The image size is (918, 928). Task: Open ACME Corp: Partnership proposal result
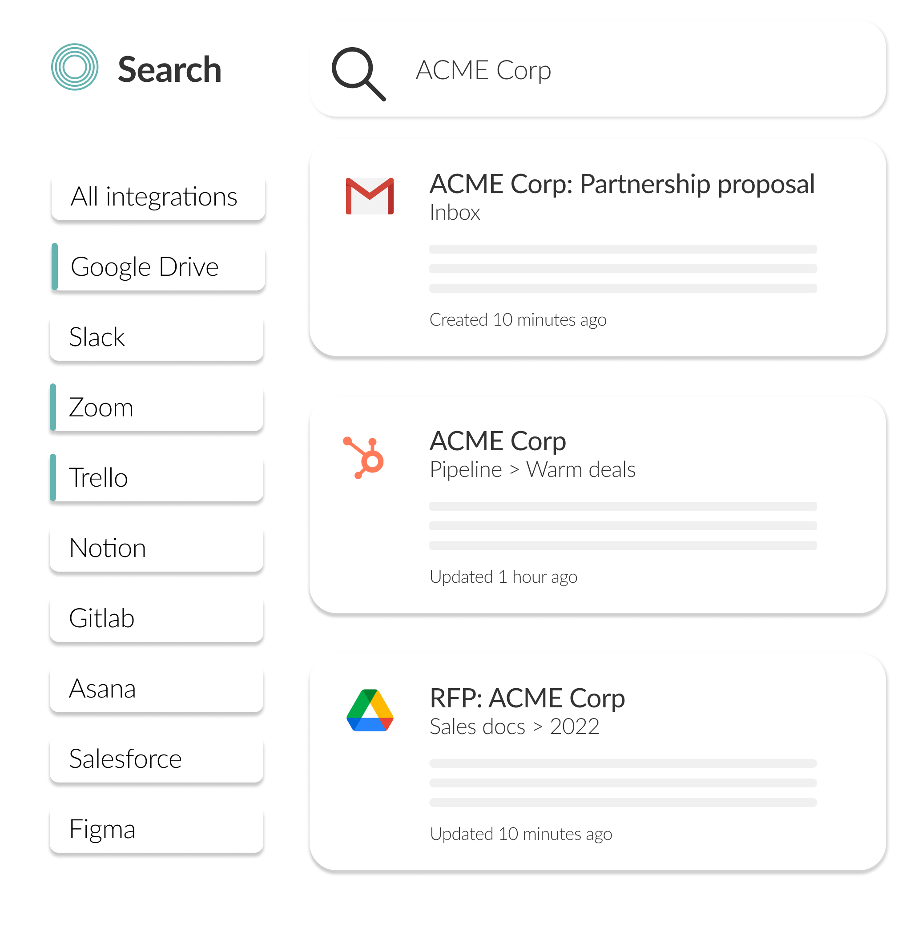[x=598, y=248]
